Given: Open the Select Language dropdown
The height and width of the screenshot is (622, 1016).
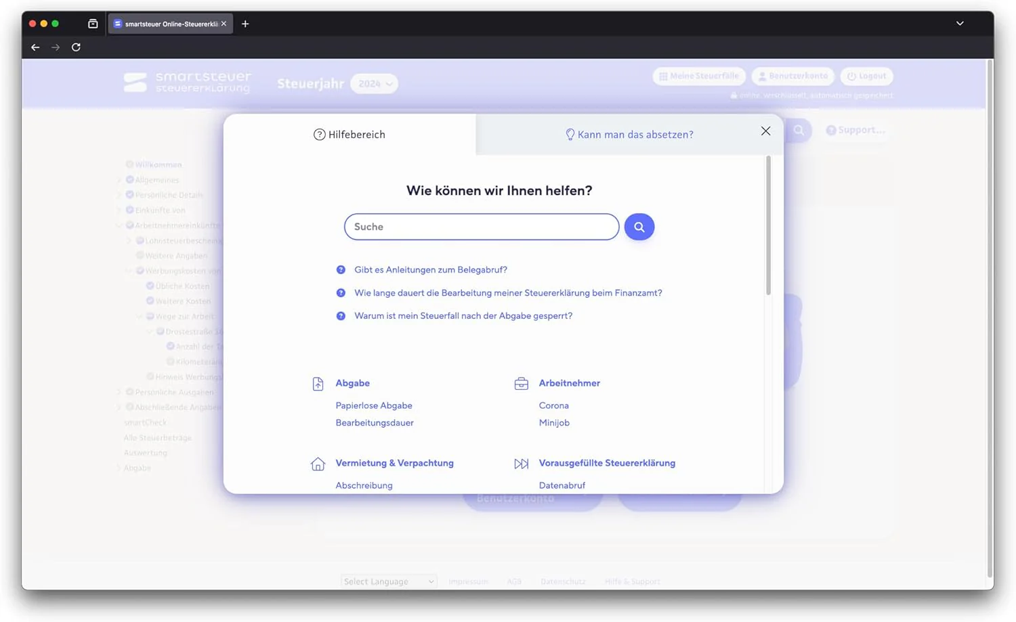Looking at the screenshot, I should [x=389, y=581].
